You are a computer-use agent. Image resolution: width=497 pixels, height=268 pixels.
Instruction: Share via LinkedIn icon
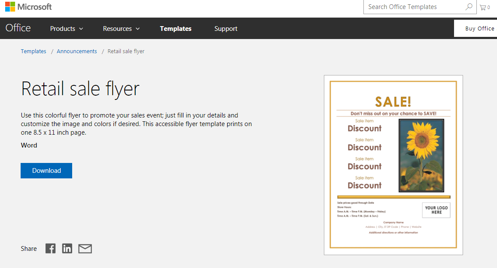click(x=67, y=248)
